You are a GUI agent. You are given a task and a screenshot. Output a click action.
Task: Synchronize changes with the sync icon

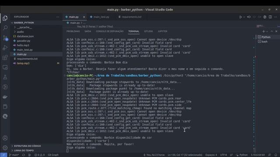(24, 155)
